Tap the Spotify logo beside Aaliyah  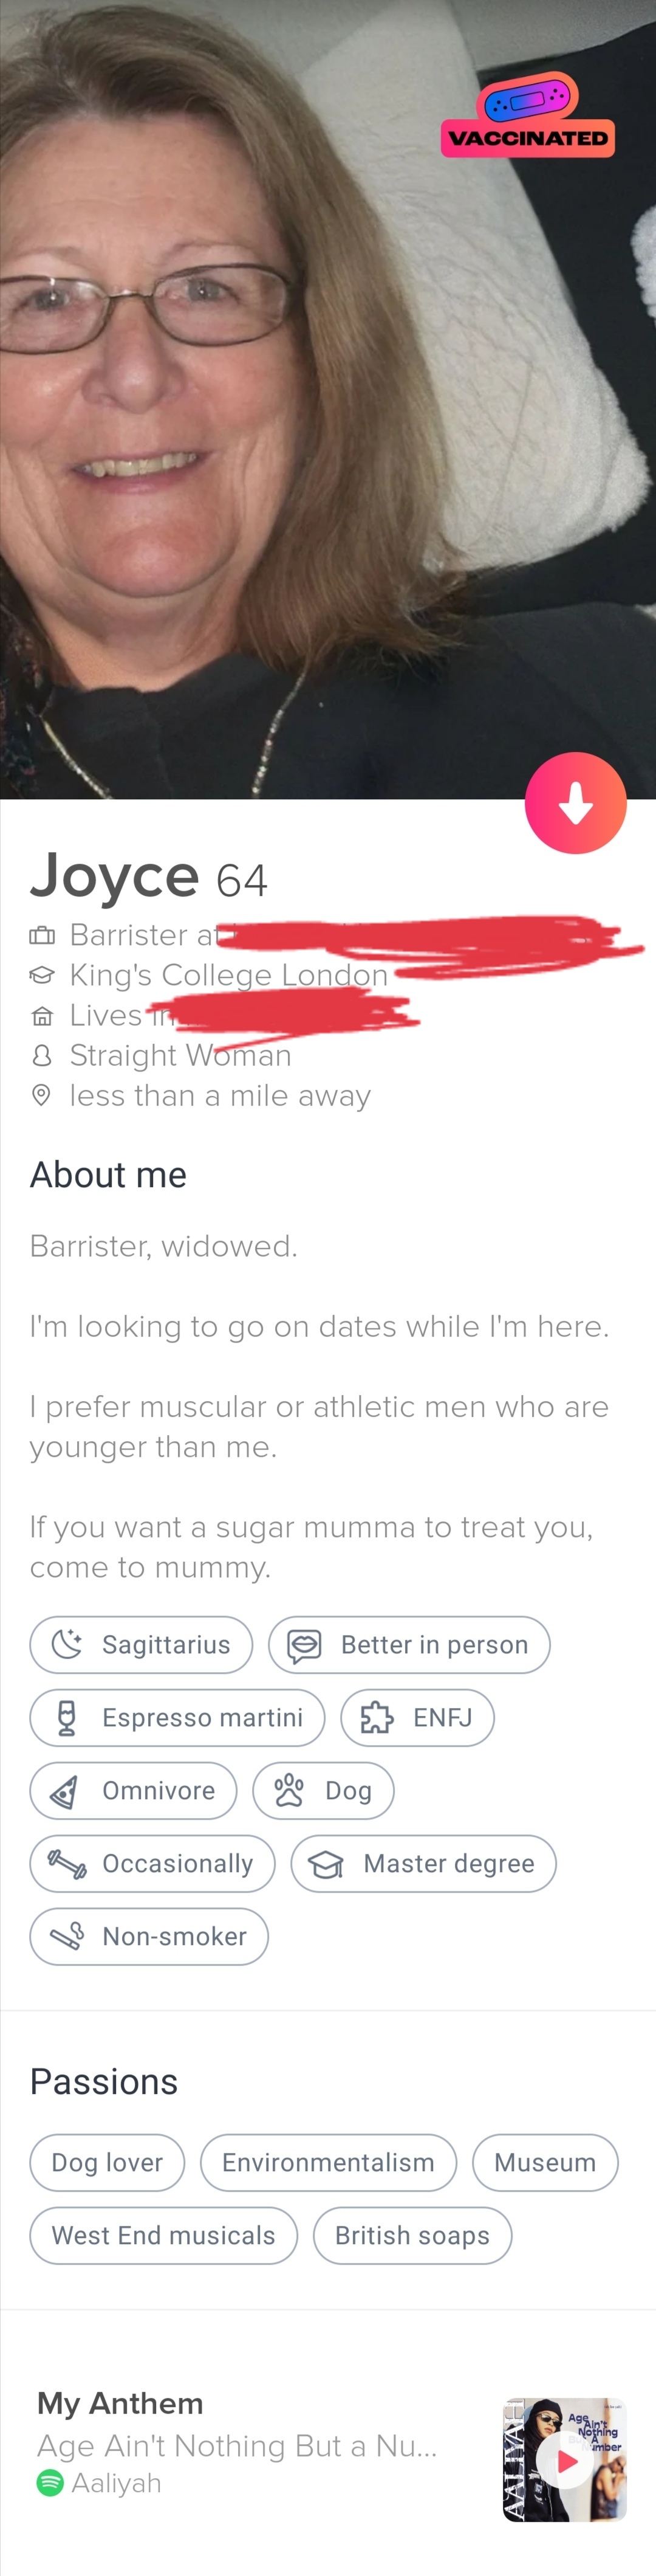point(50,2483)
